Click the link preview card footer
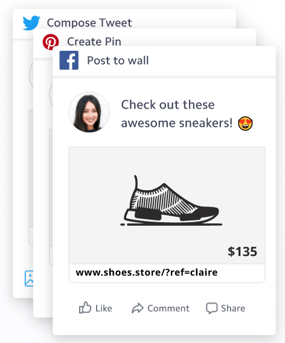Image resolution: width=285 pixels, height=343 pixels. pyautogui.click(x=167, y=273)
